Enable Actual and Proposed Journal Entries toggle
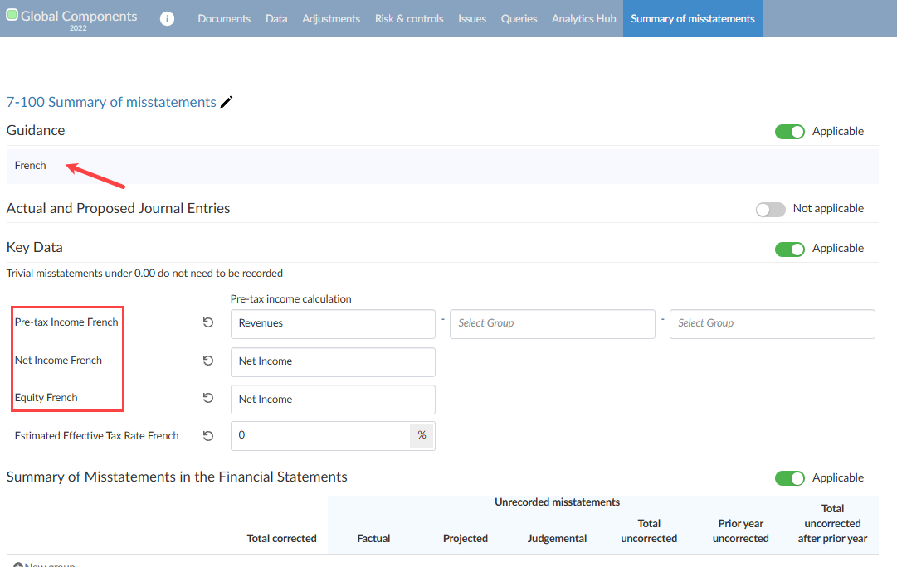Screen dimensions: 897x567 (x=770, y=210)
